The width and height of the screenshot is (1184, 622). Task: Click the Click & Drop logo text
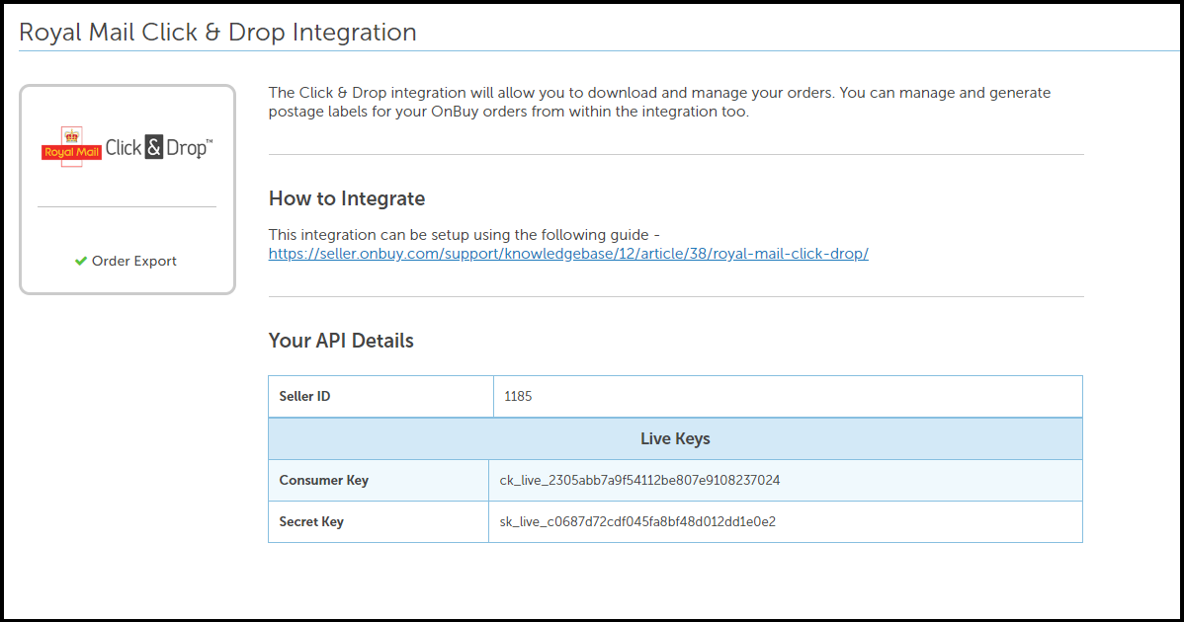pyautogui.click(x=158, y=148)
